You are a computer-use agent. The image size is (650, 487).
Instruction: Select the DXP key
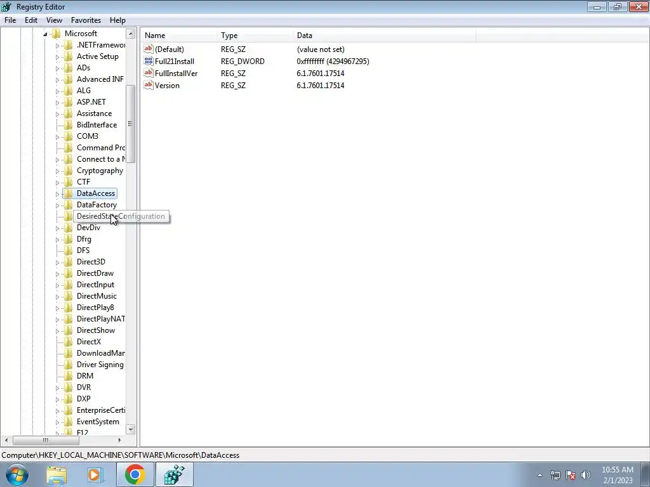[x=83, y=398]
